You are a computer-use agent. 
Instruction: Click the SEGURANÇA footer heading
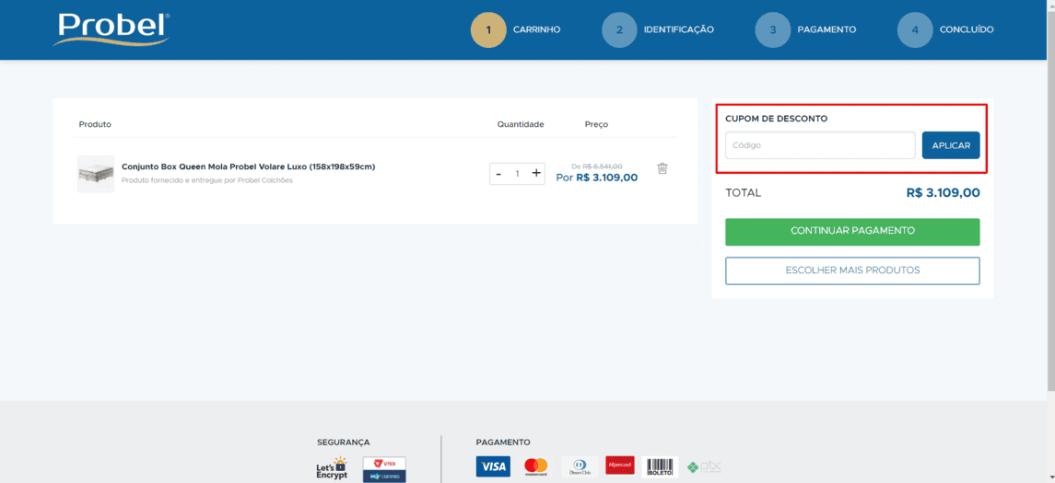point(343,442)
